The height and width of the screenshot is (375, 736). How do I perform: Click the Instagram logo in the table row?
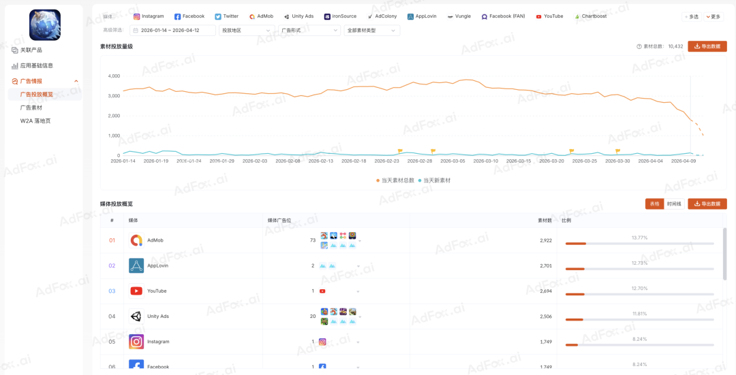tap(136, 342)
